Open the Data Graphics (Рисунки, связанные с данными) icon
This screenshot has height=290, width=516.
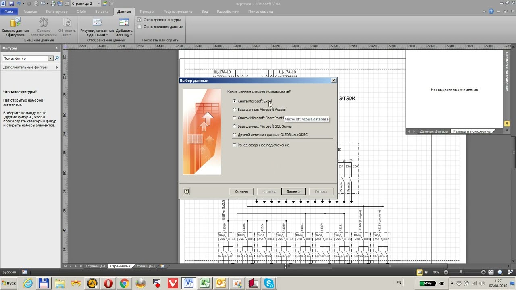[97, 23]
